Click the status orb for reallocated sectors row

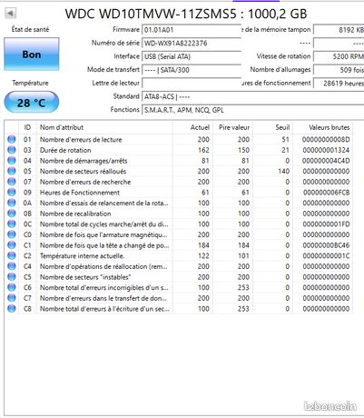[12, 171]
